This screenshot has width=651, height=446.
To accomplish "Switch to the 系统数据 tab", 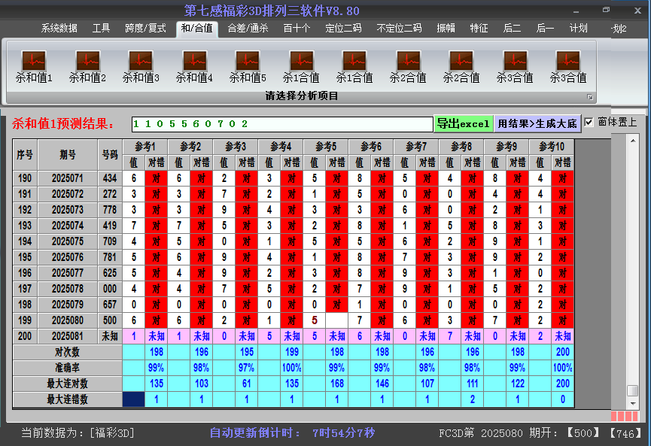I will (59, 29).
